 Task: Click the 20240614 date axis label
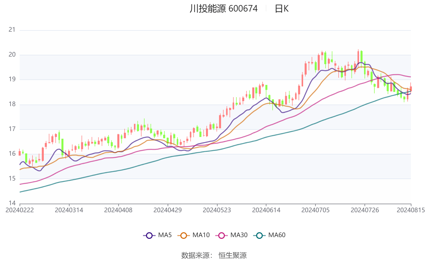[x=266, y=210]
